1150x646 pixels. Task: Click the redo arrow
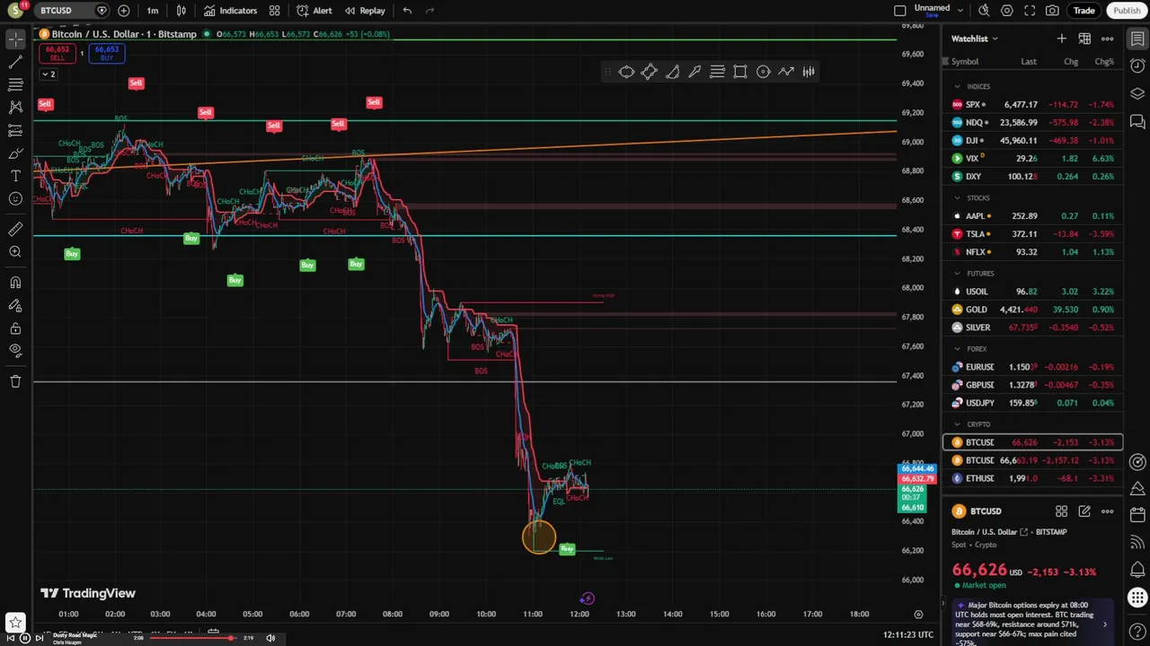point(429,11)
